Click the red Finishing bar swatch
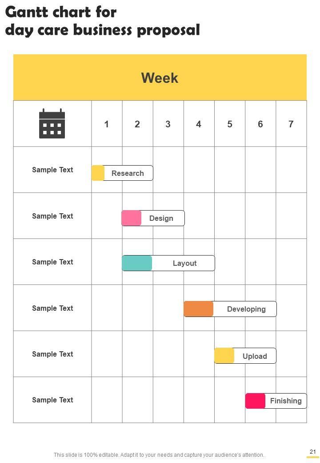 (x=255, y=401)
